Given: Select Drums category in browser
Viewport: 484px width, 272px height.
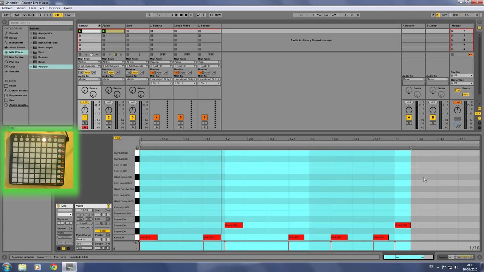Looking at the screenshot, I should click(x=13, y=38).
